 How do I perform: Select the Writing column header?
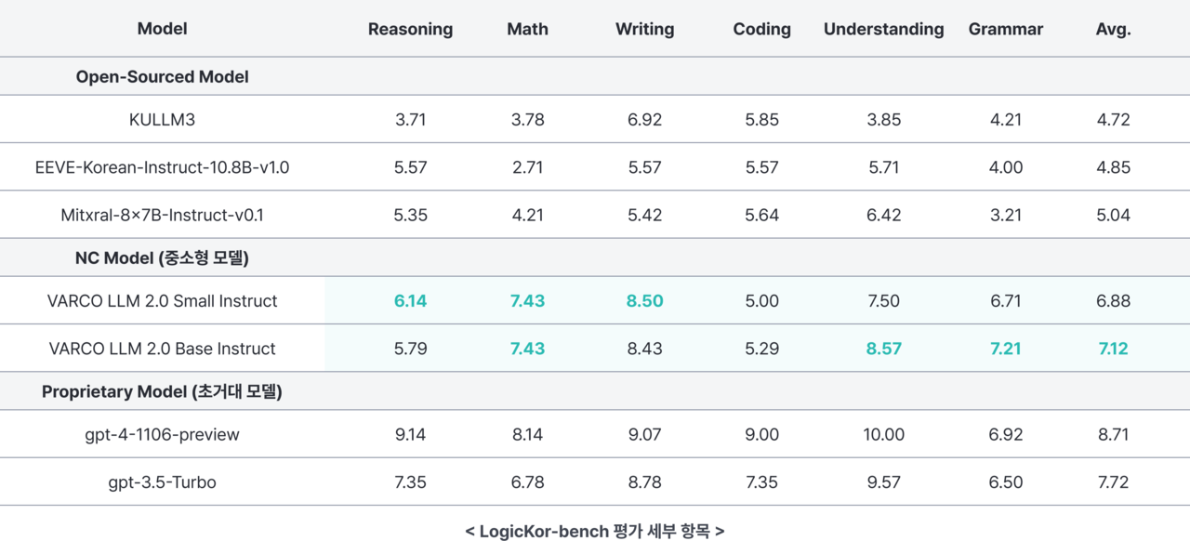point(644,29)
